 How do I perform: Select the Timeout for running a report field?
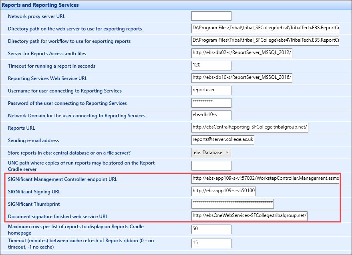click(211, 65)
